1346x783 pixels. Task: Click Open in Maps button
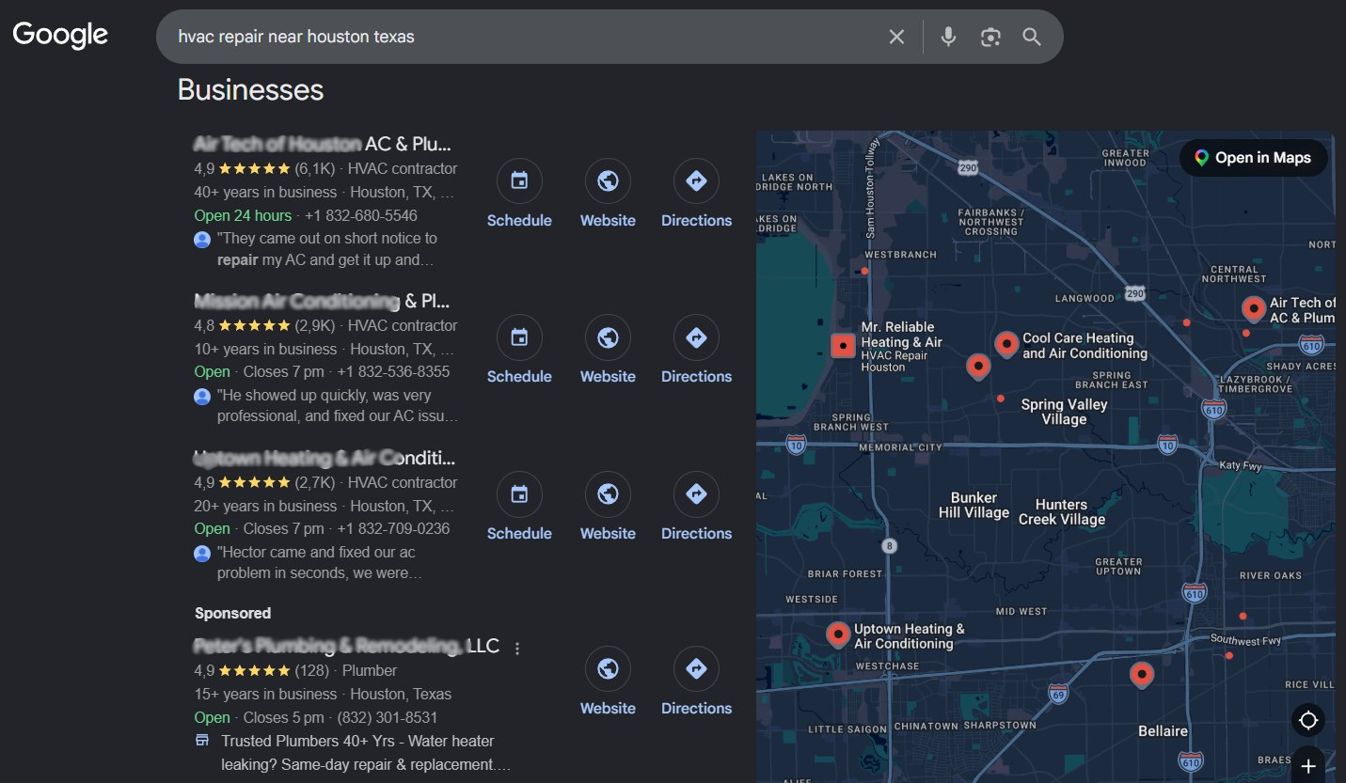[1253, 158]
